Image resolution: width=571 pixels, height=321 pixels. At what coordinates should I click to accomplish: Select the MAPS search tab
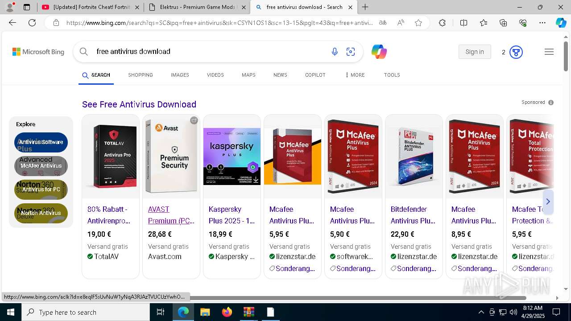(x=248, y=75)
